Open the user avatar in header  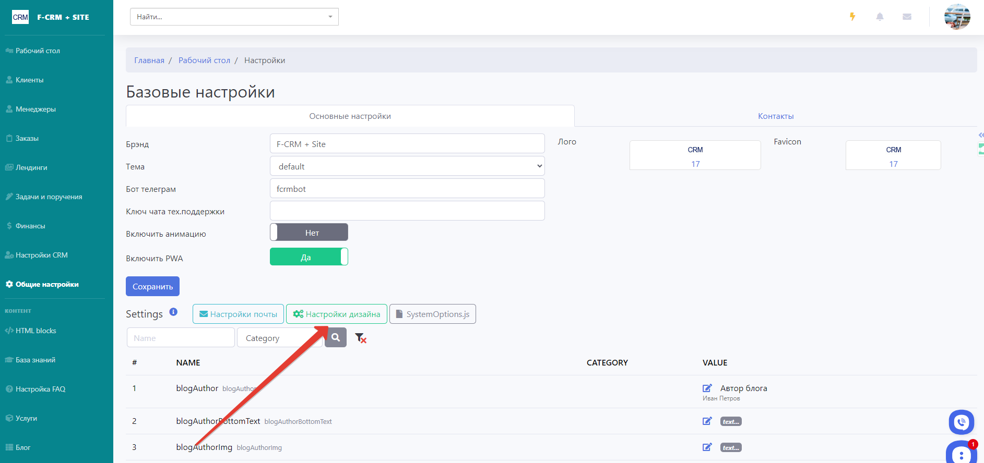pos(957,17)
